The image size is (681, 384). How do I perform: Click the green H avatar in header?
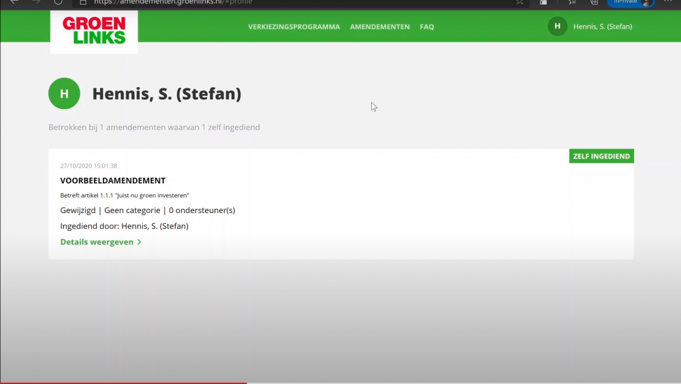pyautogui.click(x=557, y=27)
